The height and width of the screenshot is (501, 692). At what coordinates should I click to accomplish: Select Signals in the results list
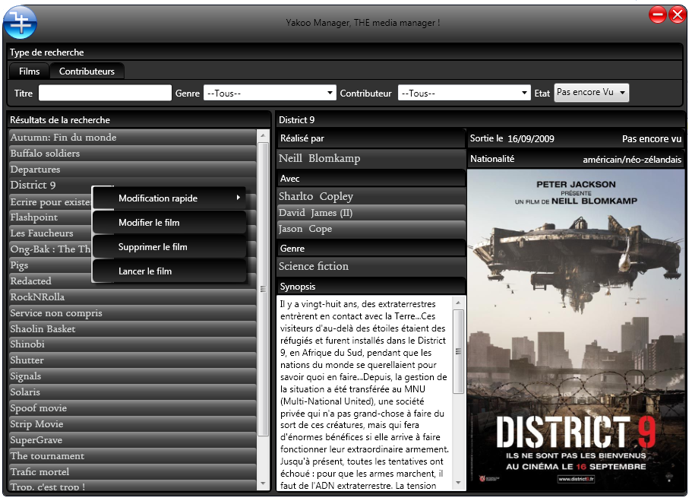[x=132, y=376]
